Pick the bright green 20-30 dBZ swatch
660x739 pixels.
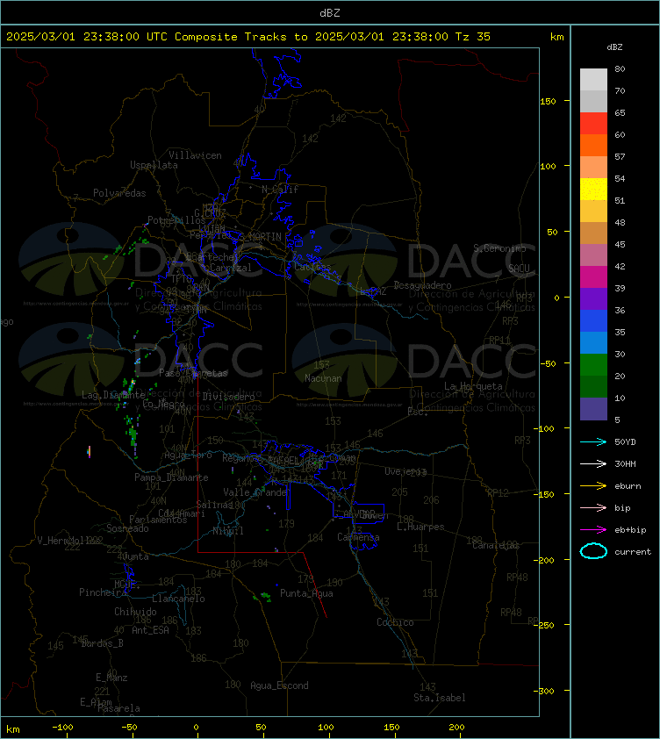click(x=593, y=365)
